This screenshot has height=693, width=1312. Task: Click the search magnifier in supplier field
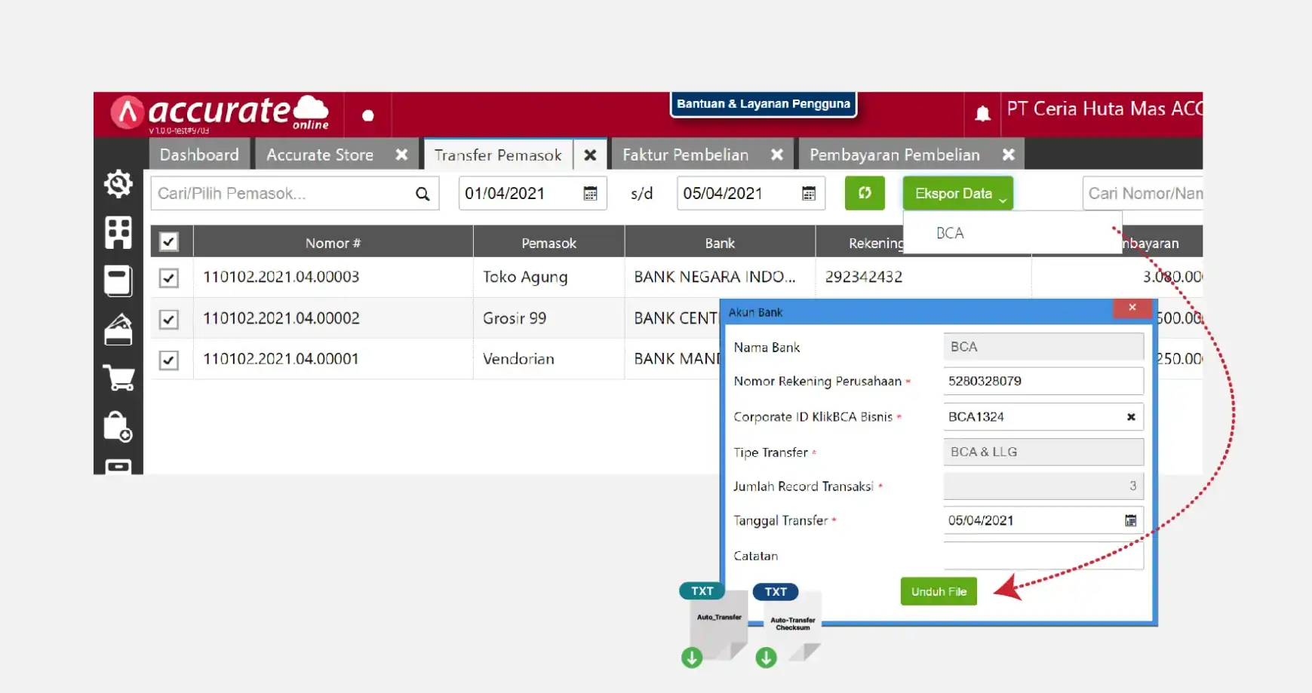[422, 194]
